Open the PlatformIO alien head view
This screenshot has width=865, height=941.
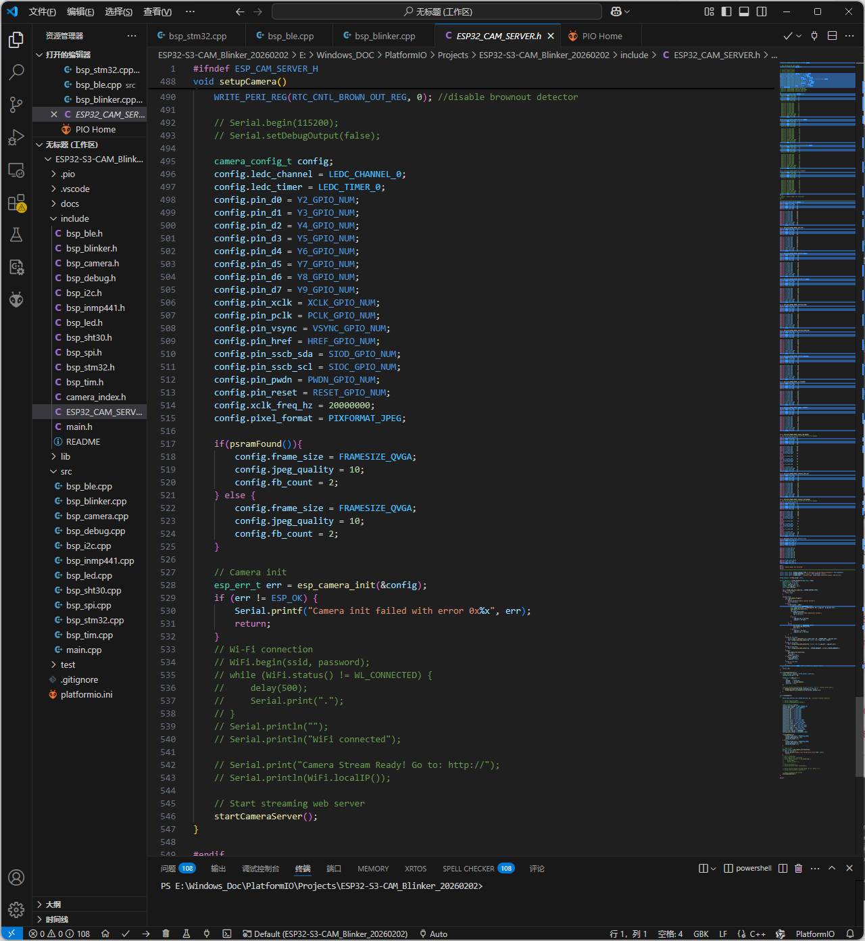(16, 299)
